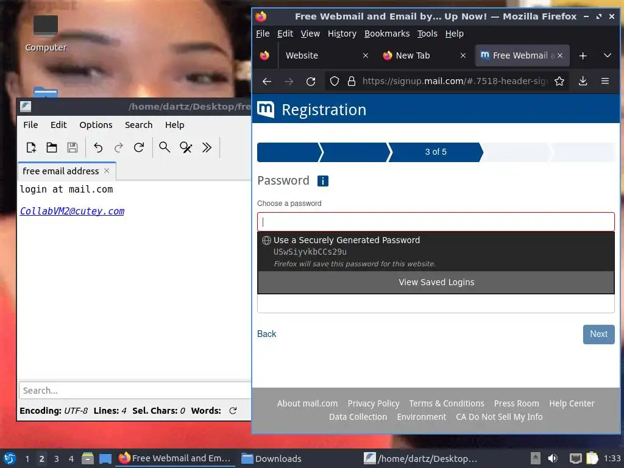Bookmark this page with the star icon
The image size is (624, 468).
(x=559, y=81)
